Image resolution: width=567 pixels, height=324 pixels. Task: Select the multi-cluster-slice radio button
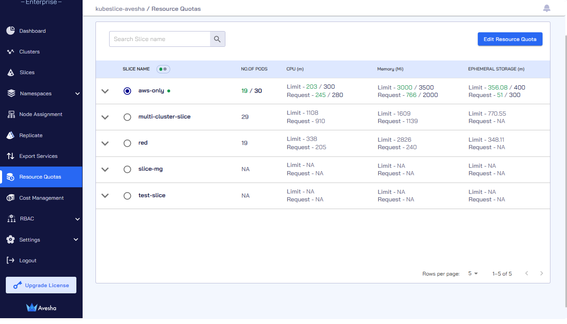127,117
